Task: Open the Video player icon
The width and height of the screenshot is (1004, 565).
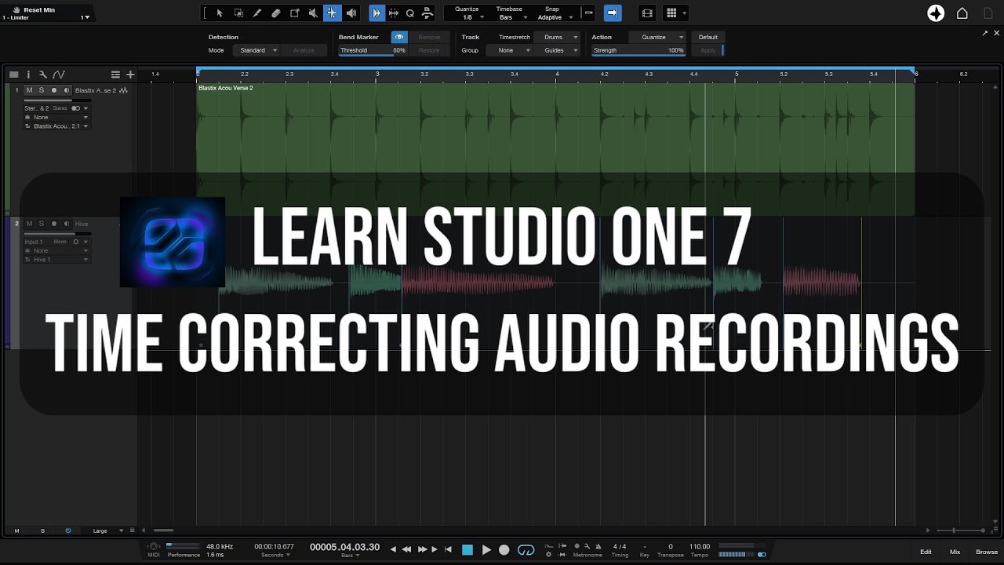Action: coord(647,13)
